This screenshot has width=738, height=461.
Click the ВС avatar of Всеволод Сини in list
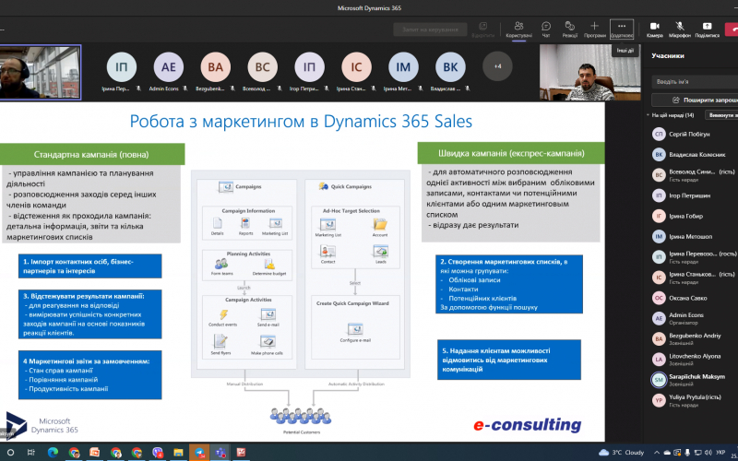coord(659,175)
